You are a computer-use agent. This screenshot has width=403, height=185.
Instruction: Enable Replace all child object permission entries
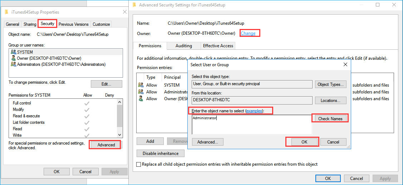point(139,164)
